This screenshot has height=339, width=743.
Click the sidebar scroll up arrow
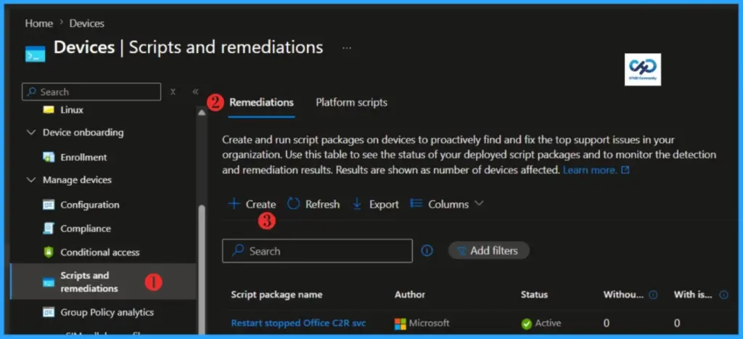click(x=202, y=113)
